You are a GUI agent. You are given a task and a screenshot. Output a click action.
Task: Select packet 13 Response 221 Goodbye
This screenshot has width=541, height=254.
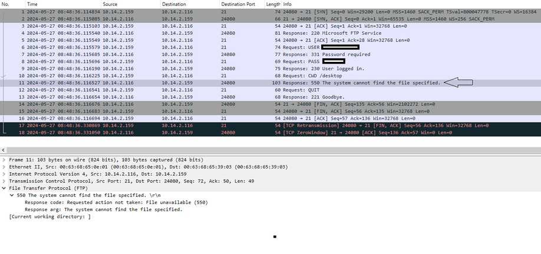[270, 97]
